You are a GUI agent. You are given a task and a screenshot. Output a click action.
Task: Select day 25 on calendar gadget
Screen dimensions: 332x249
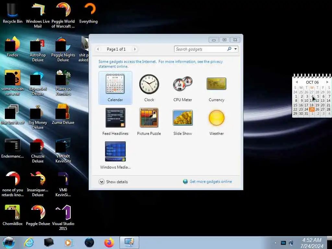click(x=312, y=109)
